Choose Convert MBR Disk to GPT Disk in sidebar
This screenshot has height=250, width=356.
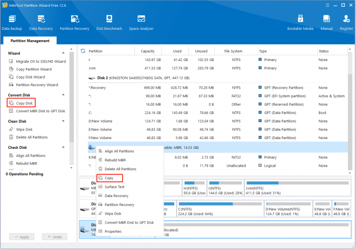(x=37, y=111)
